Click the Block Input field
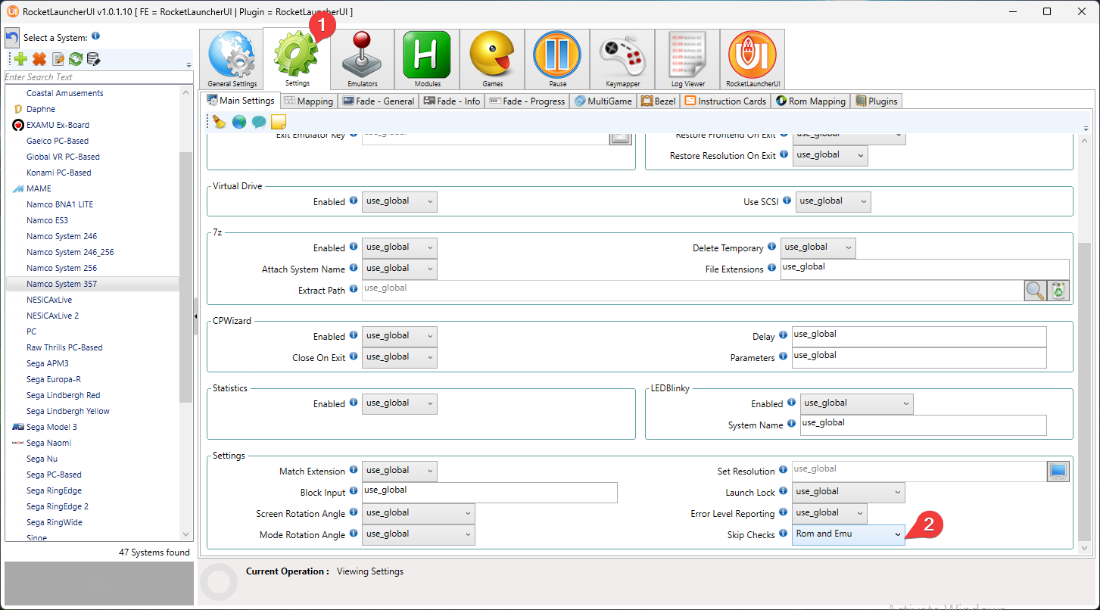Viewport: 1100px width, 610px height. [490, 492]
